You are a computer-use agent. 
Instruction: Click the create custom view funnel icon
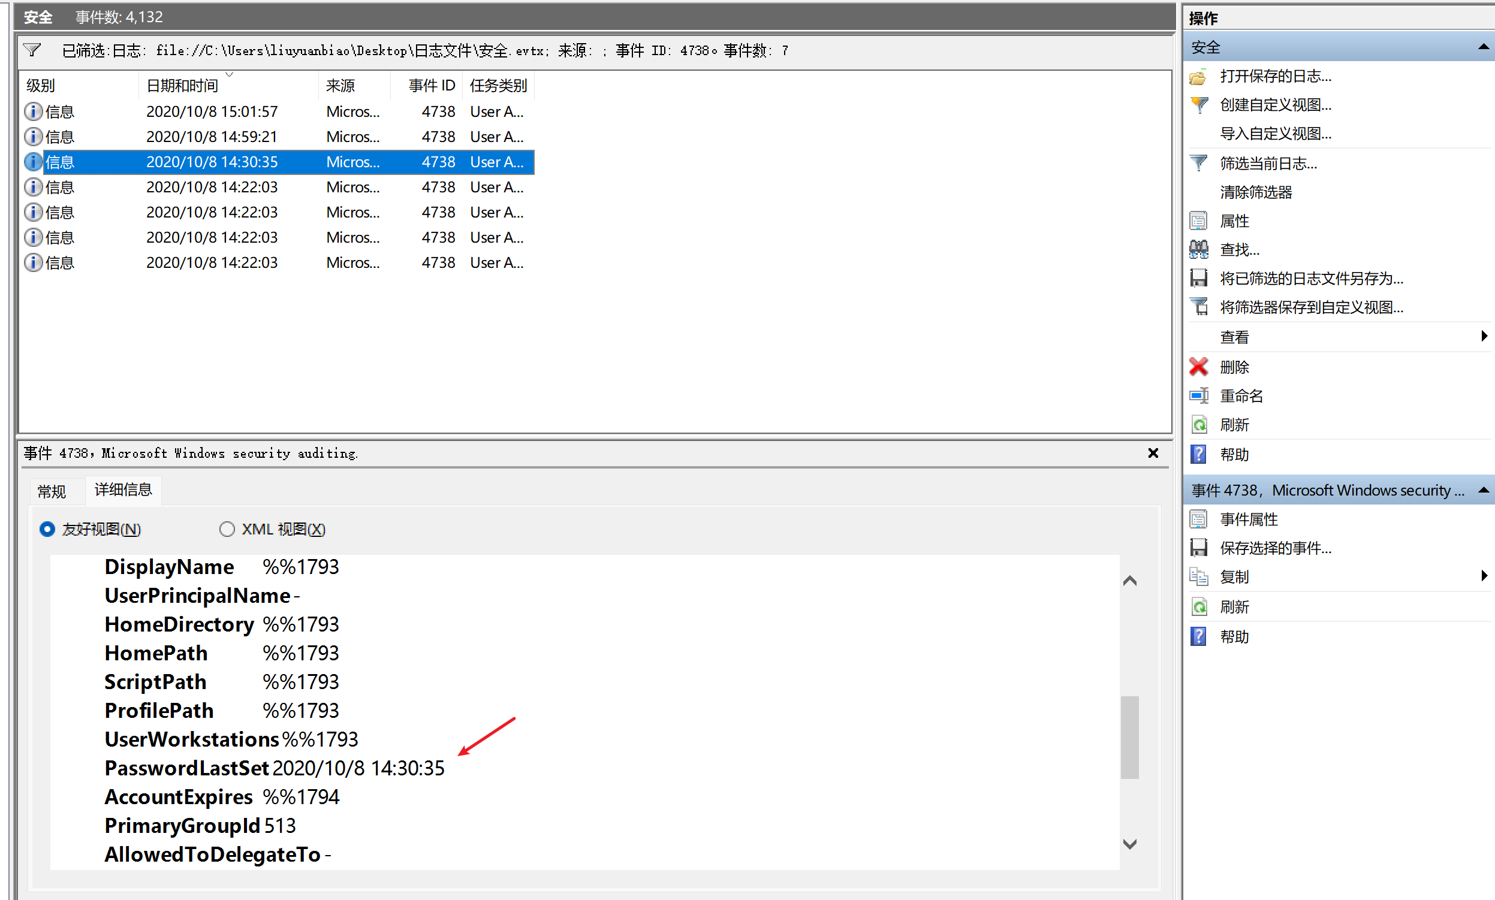tap(1199, 105)
